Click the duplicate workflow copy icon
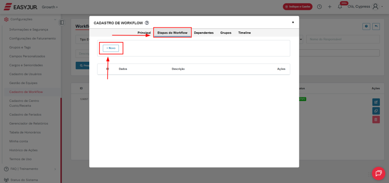This screenshot has width=389, height=183. point(376,111)
